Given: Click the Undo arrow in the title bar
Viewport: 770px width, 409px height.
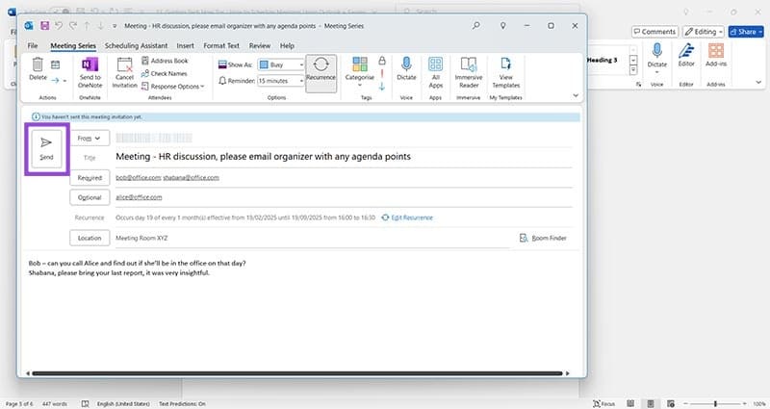Looking at the screenshot, I should [x=59, y=26].
